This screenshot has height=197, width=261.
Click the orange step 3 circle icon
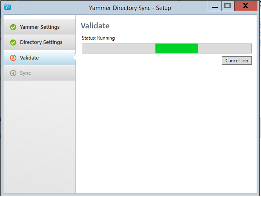point(13,58)
